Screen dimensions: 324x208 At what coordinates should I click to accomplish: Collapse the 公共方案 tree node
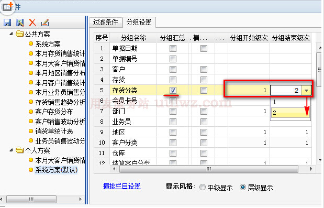[11, 34]
